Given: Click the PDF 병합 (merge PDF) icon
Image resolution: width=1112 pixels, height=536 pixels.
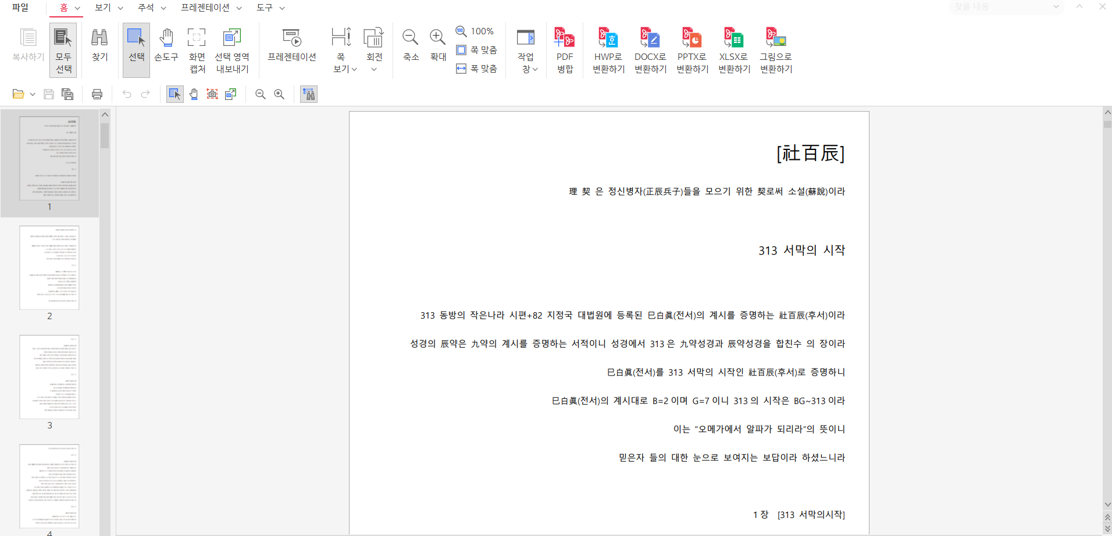Looking at the screenshot, I should coord(564,50).
